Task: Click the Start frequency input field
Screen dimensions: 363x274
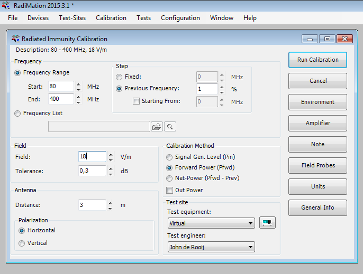Action: pos(61,87)
